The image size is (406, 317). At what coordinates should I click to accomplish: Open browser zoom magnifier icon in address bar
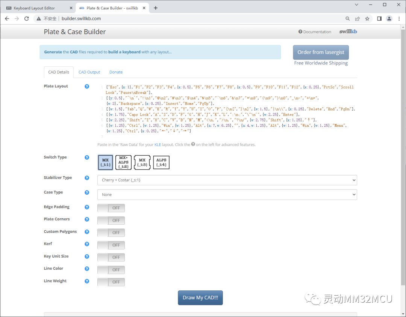347,19
